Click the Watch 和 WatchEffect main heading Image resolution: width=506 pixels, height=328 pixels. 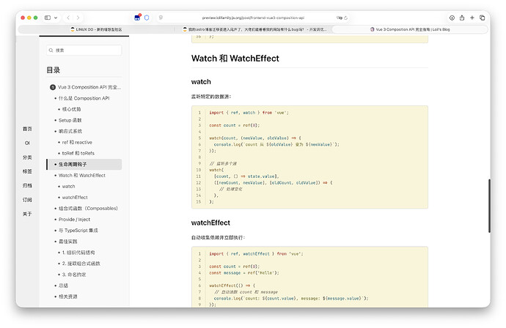tap(235, 59)
